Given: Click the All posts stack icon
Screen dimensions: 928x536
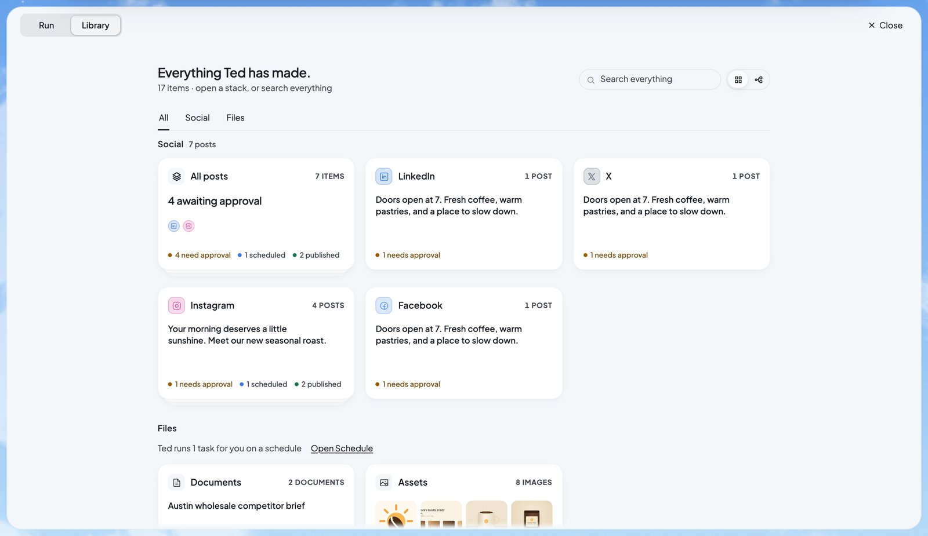Looking at the screenshot, I should pyautogui.click(x=176, y=176).
